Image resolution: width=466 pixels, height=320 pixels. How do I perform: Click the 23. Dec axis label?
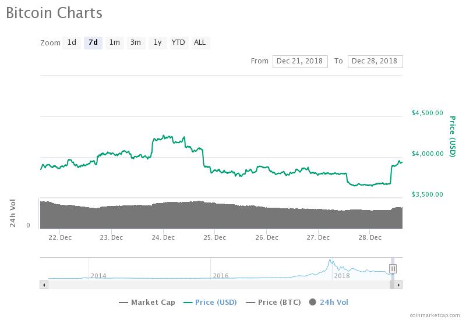[111, 237]
